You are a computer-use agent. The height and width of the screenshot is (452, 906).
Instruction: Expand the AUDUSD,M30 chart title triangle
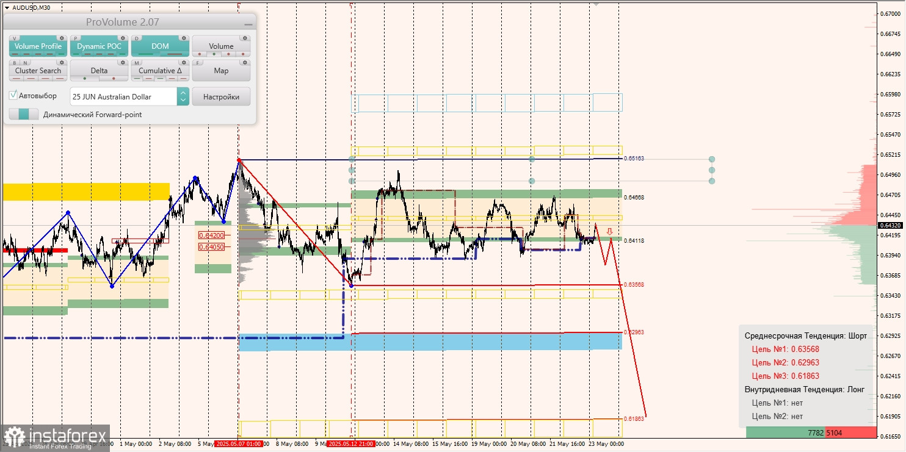click(7, 7)
